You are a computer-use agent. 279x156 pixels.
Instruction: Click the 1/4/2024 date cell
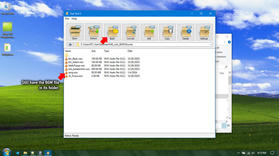point(132,72)
